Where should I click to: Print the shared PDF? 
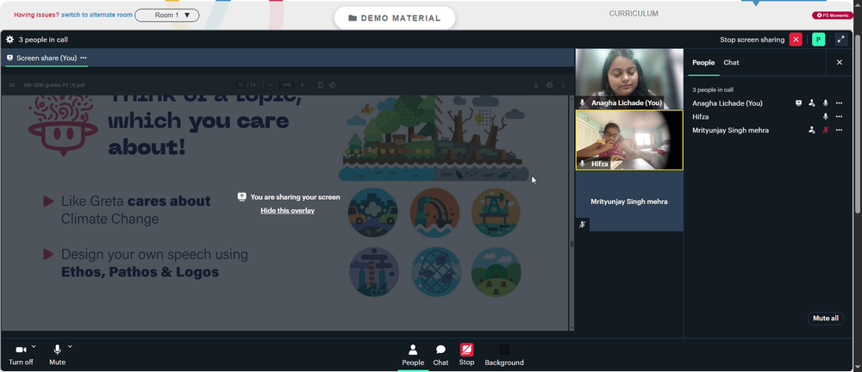pos(549,85)
